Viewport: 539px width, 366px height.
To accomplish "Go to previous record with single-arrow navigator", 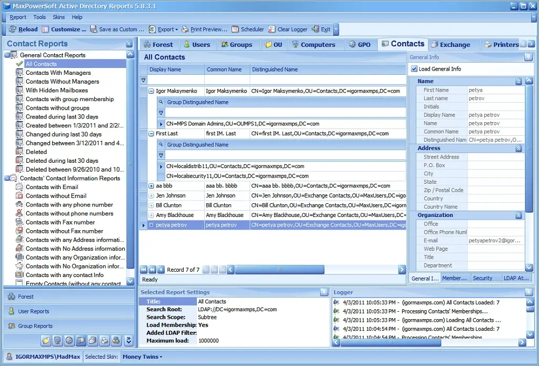I will pyautogui.click(x=161, y=270).
